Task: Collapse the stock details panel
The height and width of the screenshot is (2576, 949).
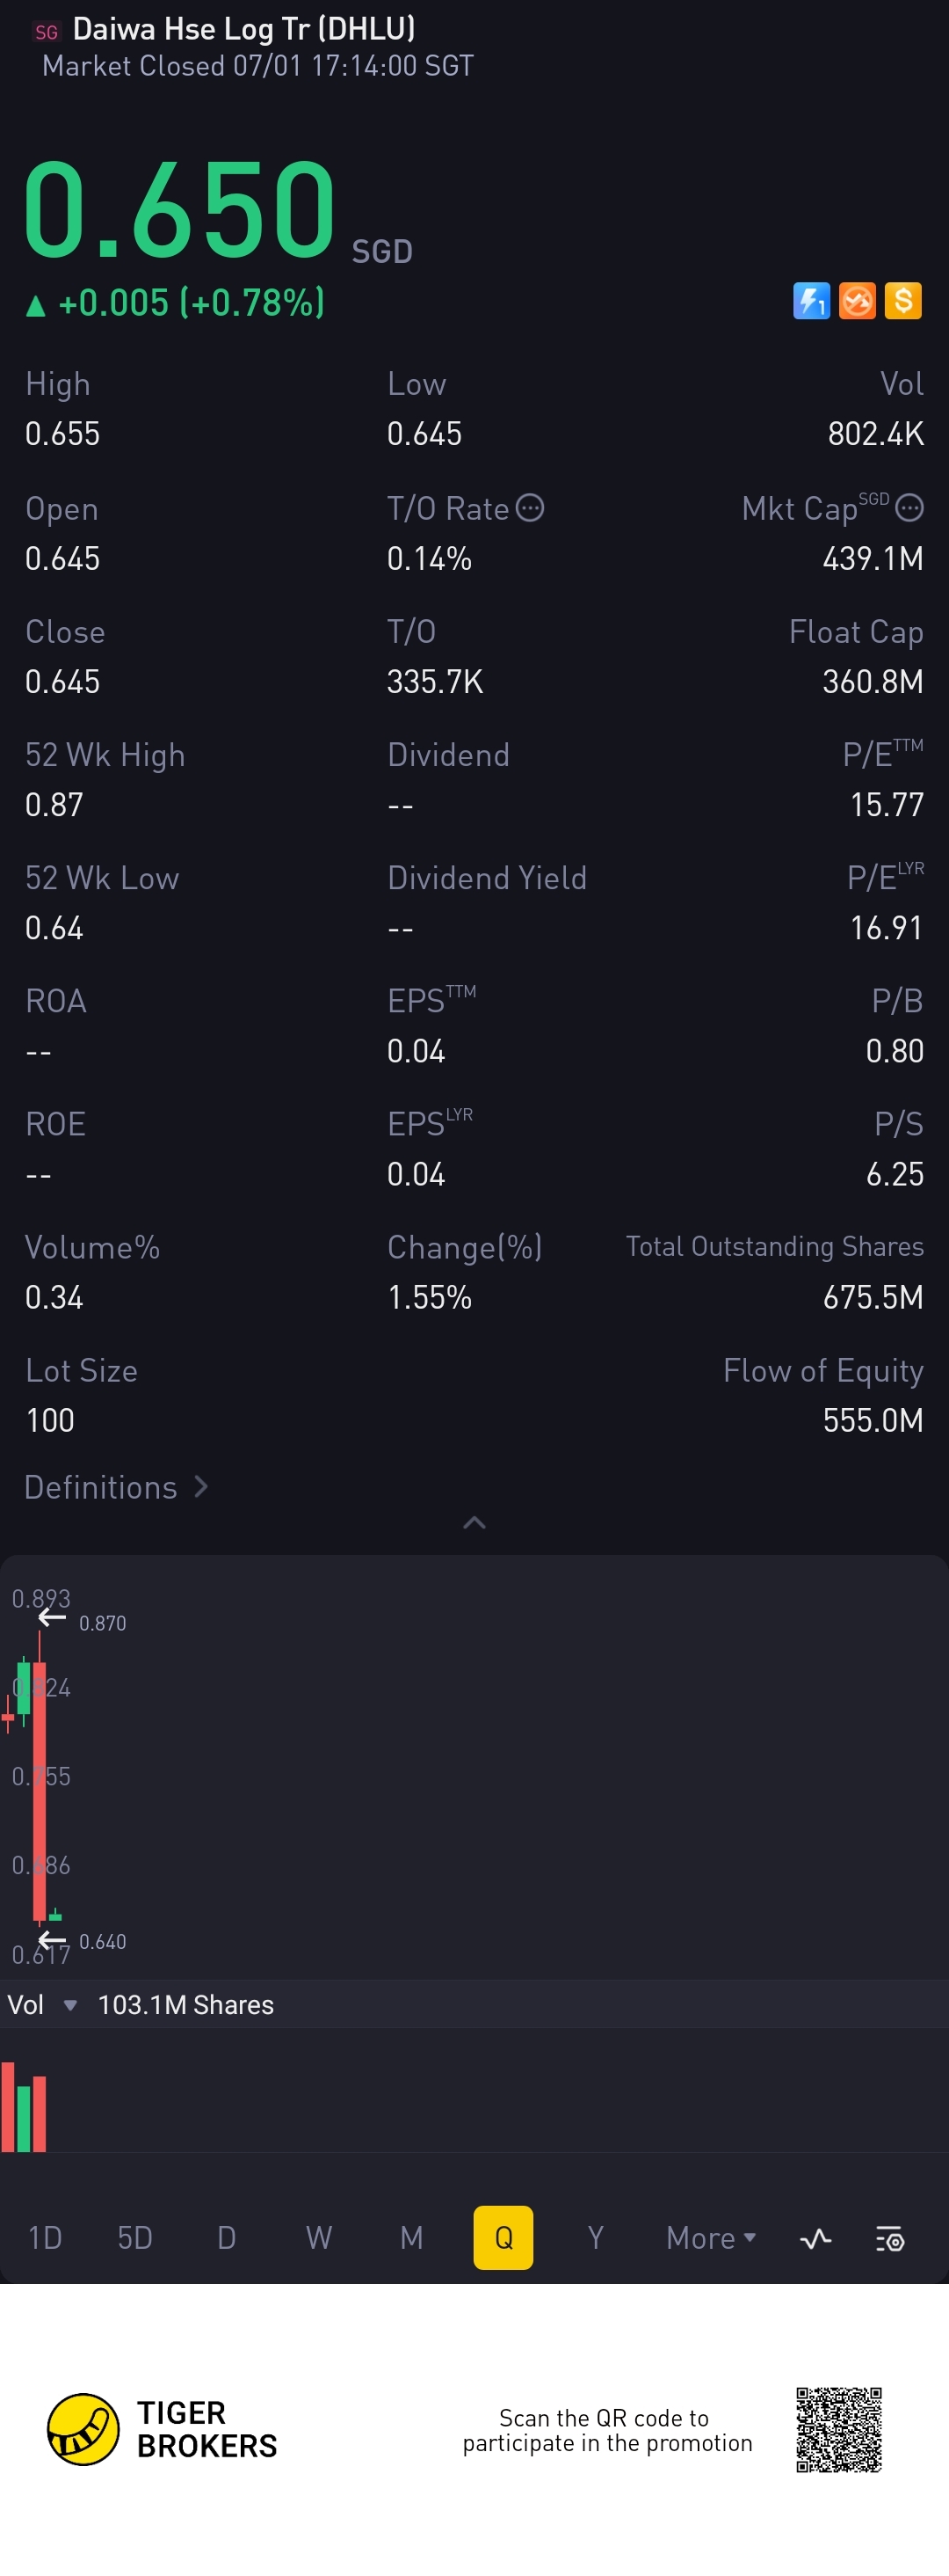Action: click(x=474, y=1522)
